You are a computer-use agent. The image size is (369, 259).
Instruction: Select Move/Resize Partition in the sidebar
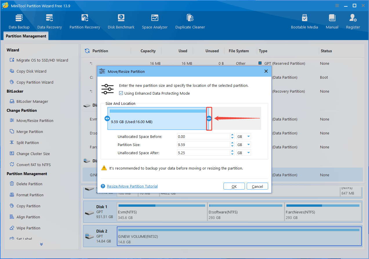(x=31, y=120)
